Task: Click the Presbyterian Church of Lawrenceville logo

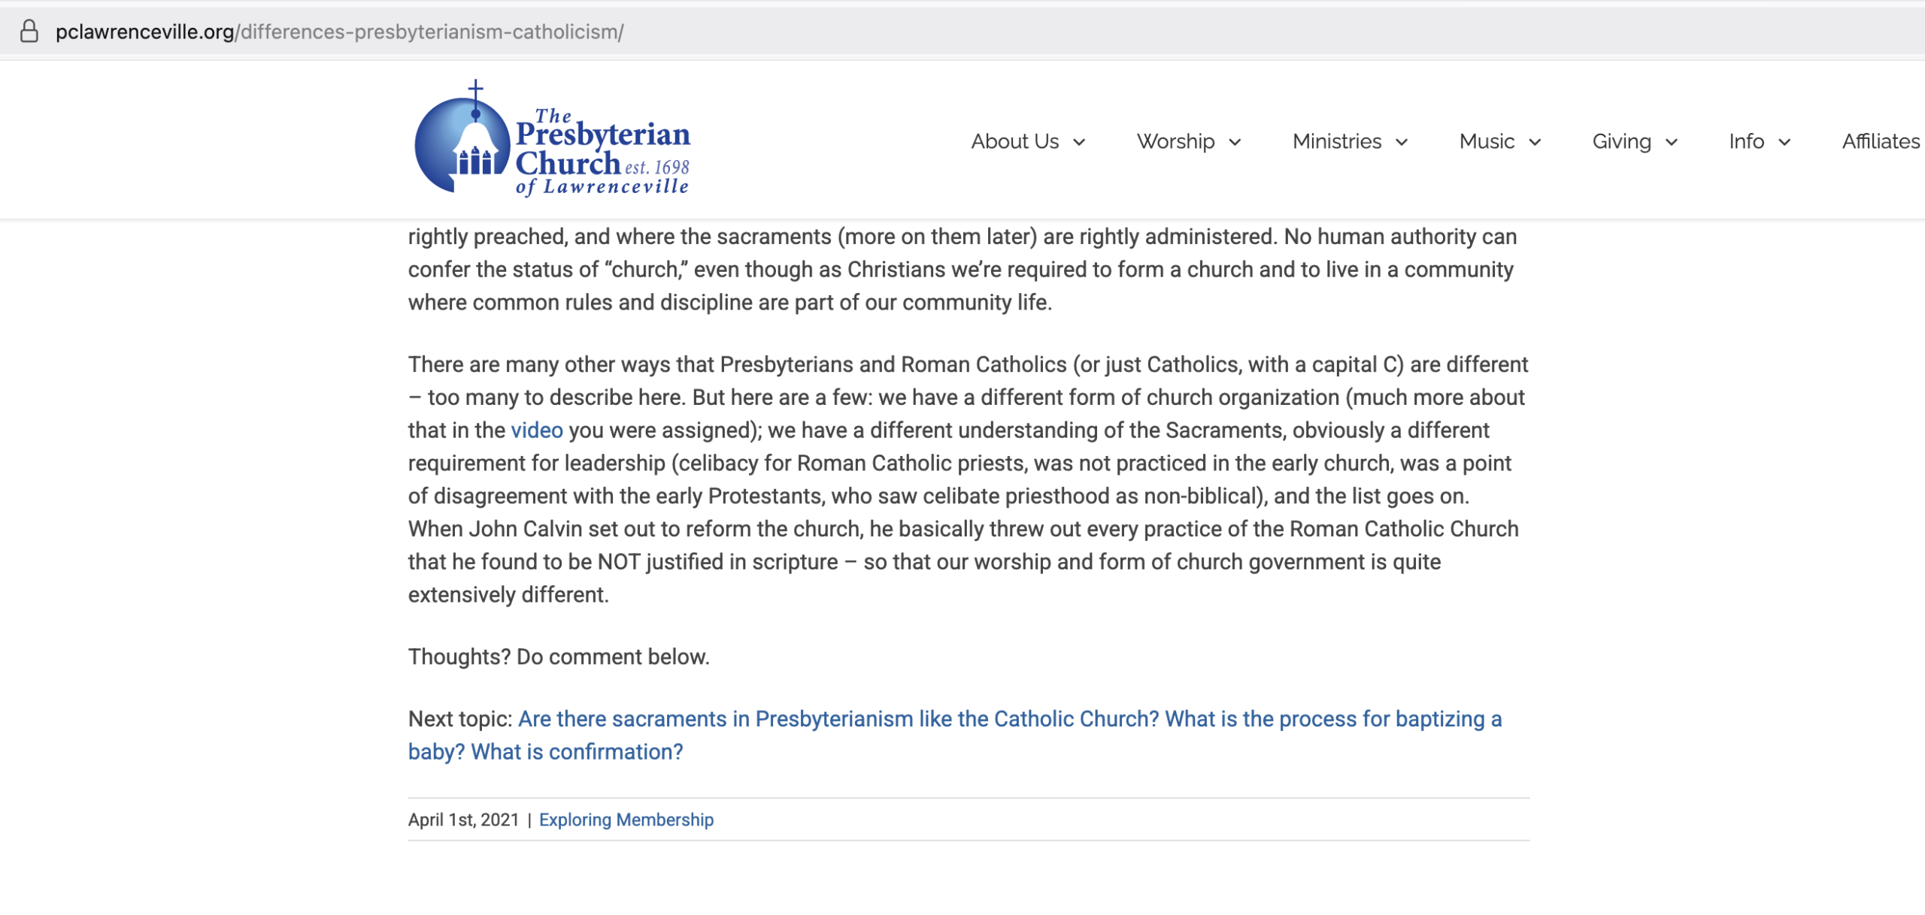Action: [553, 140]
